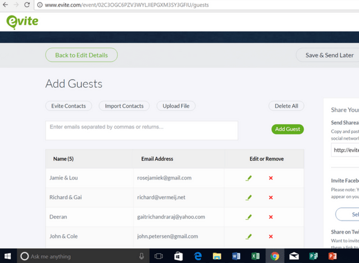Edit the Deeran guest entry
The height and width of the screenshot is (263, 359).
tap(249, 217)
